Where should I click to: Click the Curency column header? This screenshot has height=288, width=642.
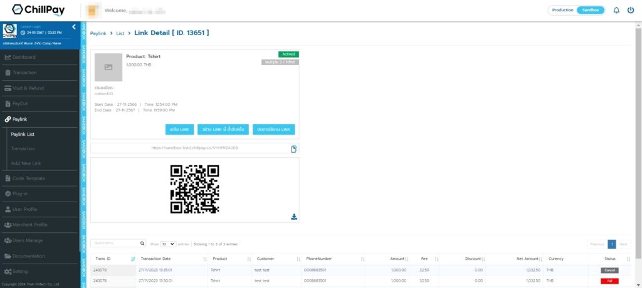(x=556, y=259)
